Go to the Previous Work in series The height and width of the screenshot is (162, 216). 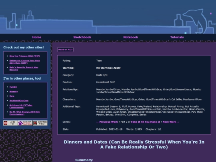107,122
